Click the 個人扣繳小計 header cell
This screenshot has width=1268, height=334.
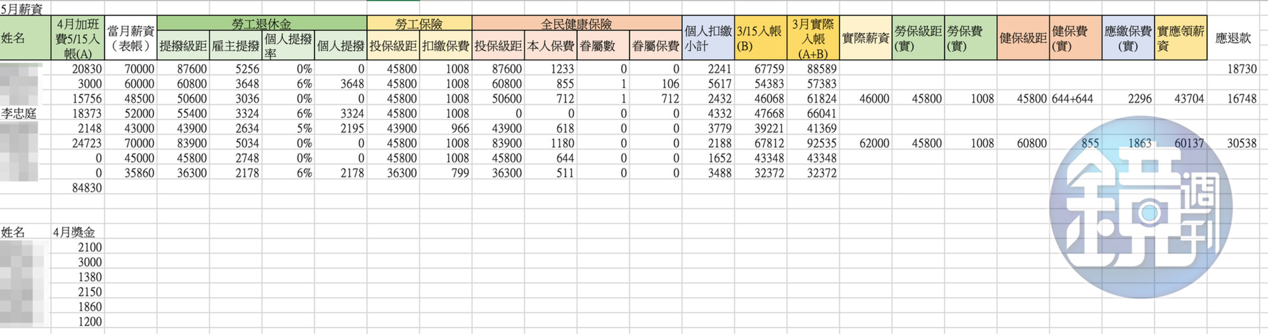pyautogui.click(x=708, y=38)
